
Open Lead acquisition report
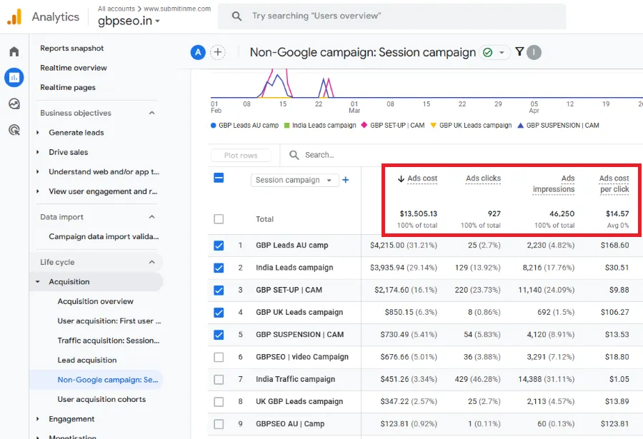(x=87, y=360)
